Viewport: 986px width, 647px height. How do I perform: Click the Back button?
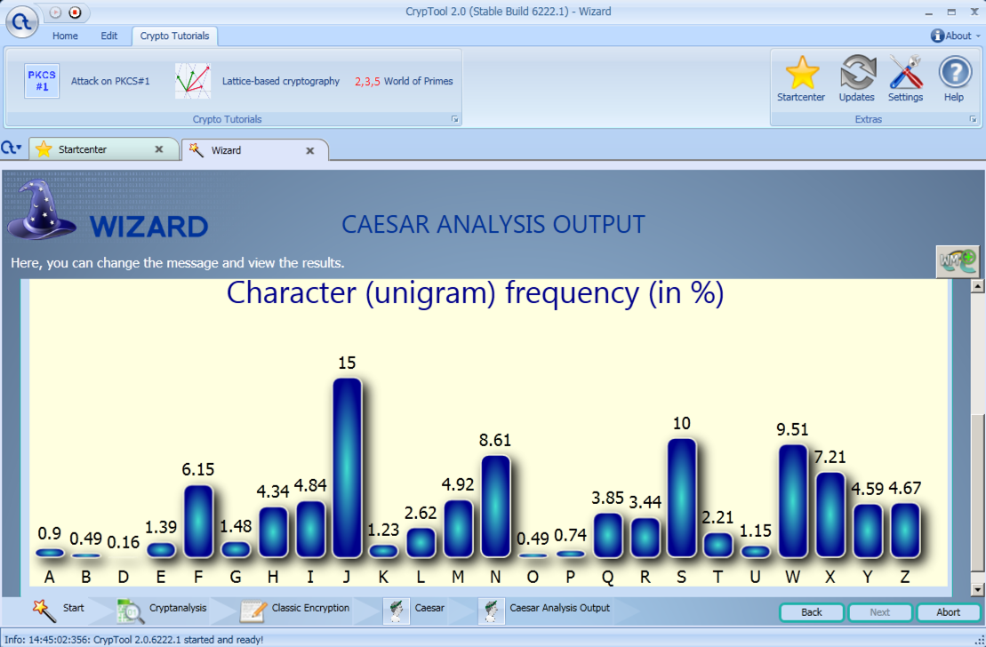point(812,611)
